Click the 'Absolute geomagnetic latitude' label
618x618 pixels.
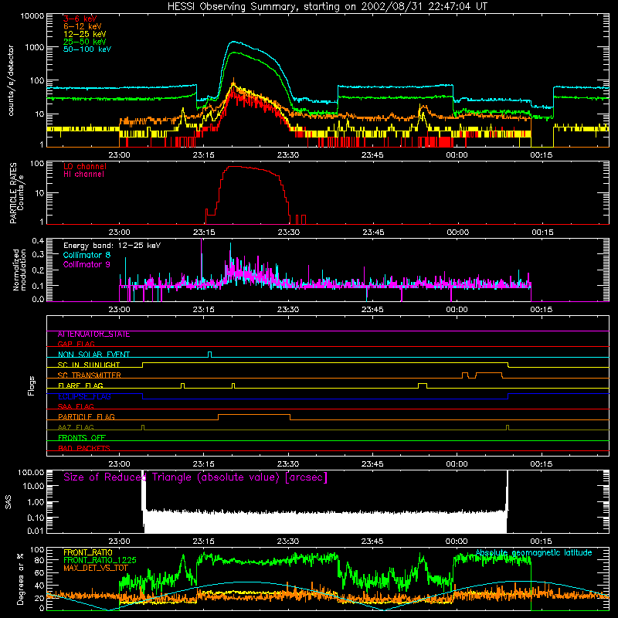tap(534, 553)
